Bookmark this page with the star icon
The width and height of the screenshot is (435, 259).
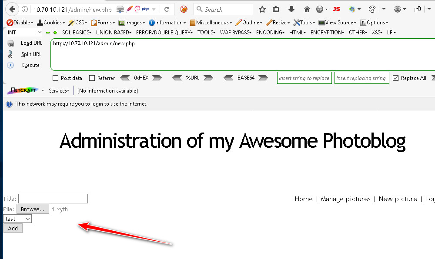tap(262, 9)
